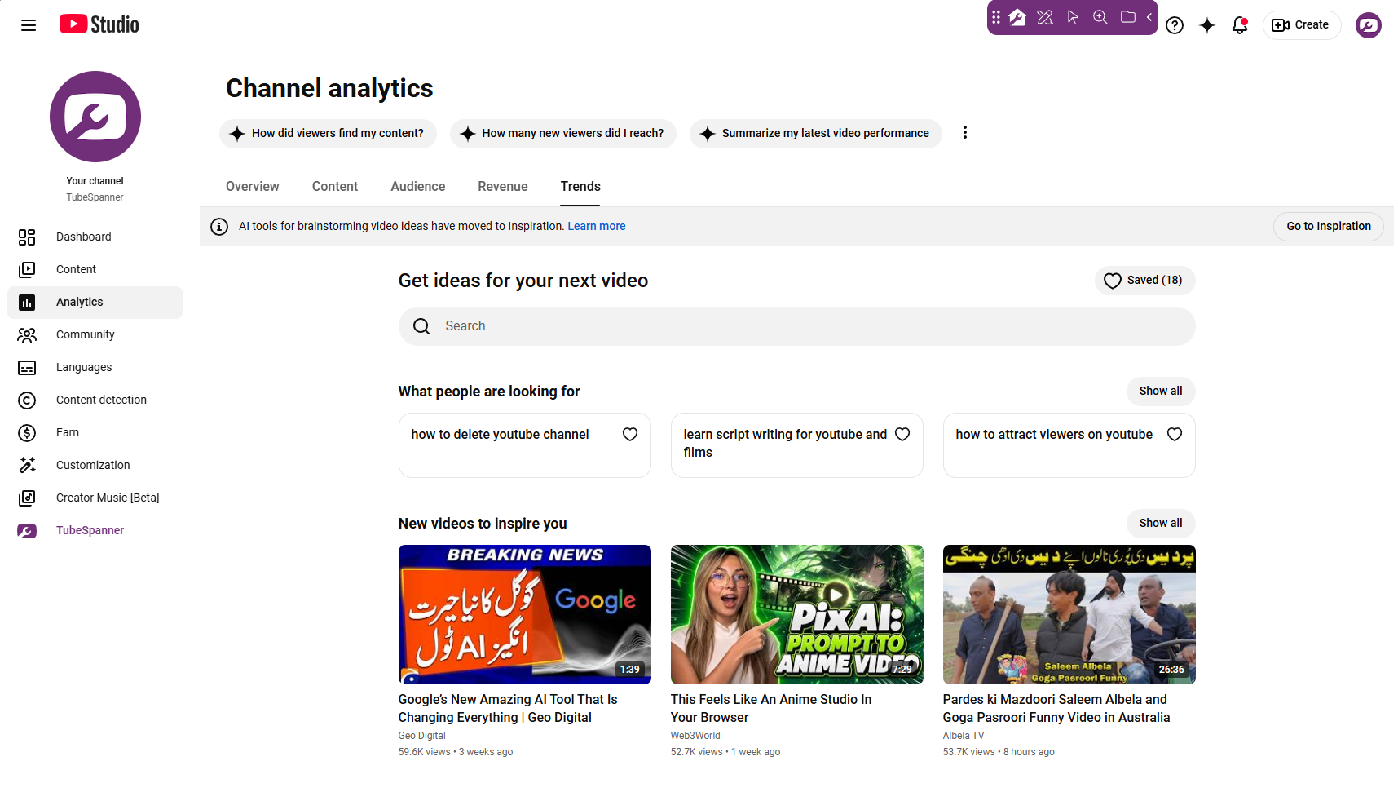
Task: Save "learn script writing" idea with heart
Action: (x=902, y=435)
